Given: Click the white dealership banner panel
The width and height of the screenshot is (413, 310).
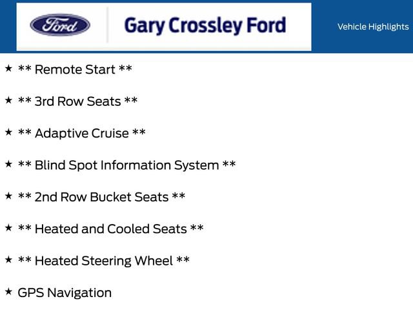Looking at the screenshot, I should click(164, 26).
